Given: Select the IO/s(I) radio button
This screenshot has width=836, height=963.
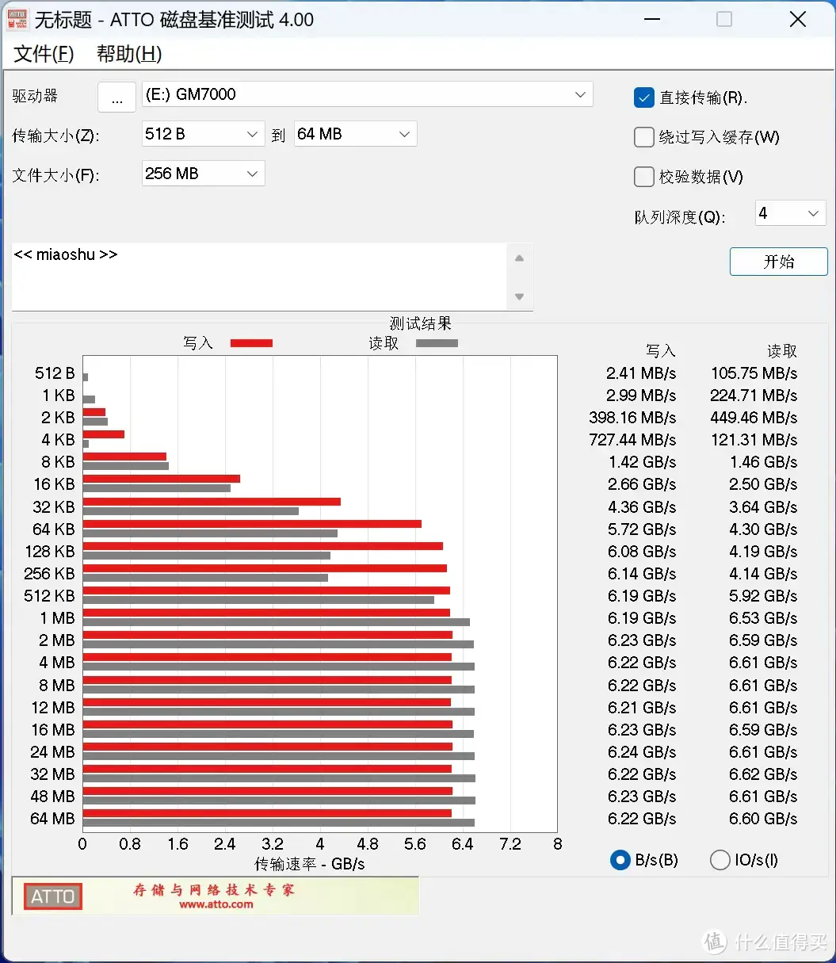Looking at the screenshot, I should pos(720,860).
